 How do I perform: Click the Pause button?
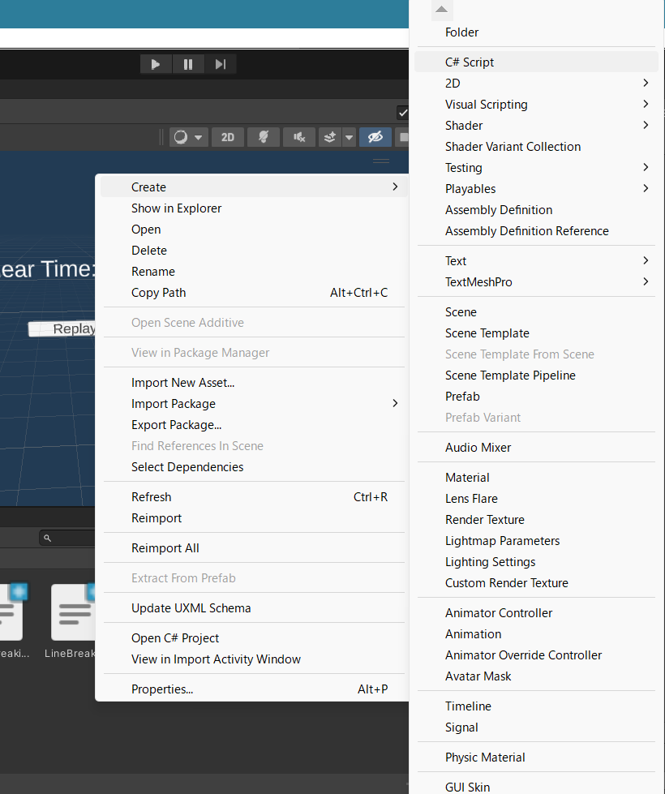click(188, 65)
